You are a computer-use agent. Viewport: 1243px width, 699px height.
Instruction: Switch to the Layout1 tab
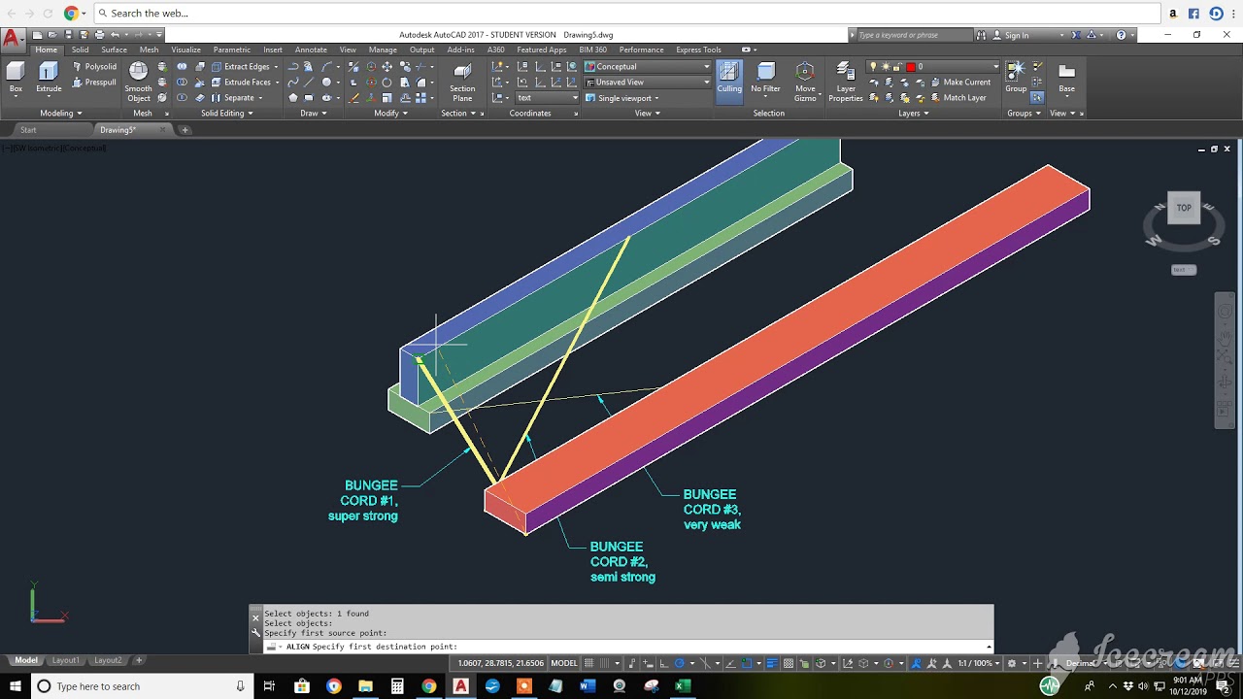pos(66,660)
